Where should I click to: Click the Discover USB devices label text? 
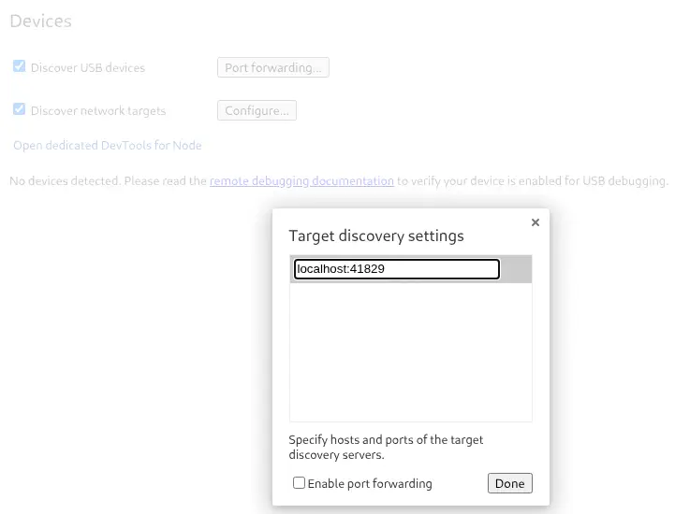(x=88, y=68)
